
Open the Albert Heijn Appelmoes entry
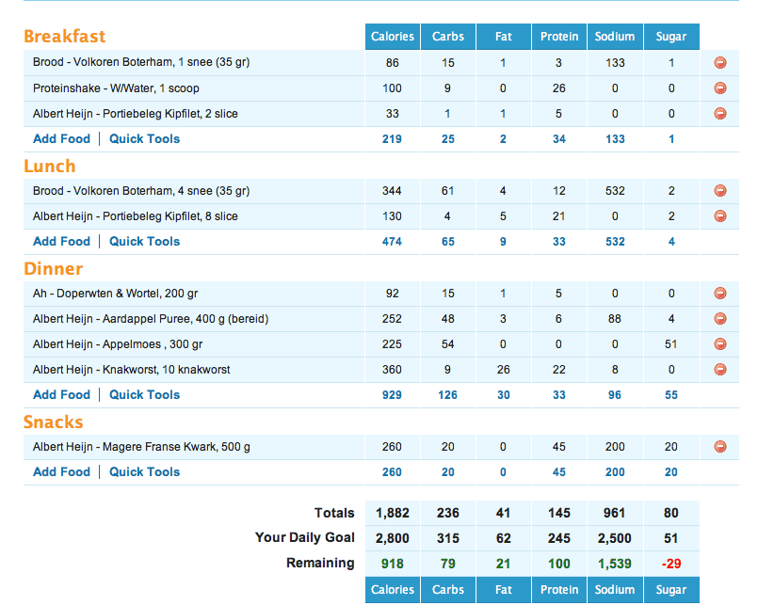108,344
